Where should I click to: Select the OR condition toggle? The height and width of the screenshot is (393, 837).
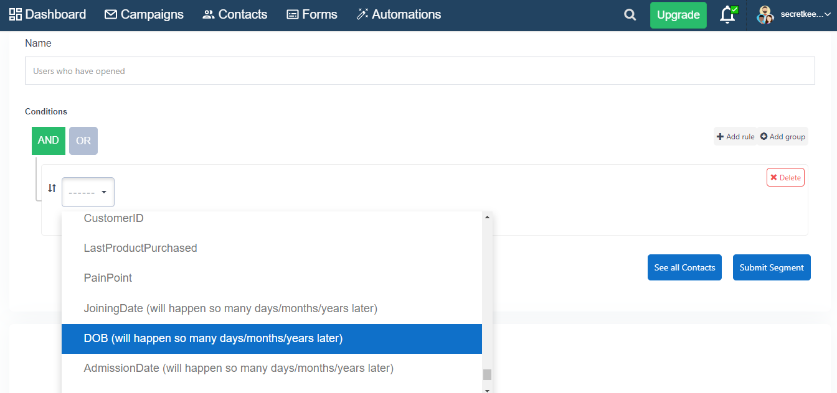pos(83,141)
